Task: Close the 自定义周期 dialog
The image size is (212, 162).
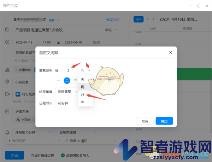Action: pos(171,52)
